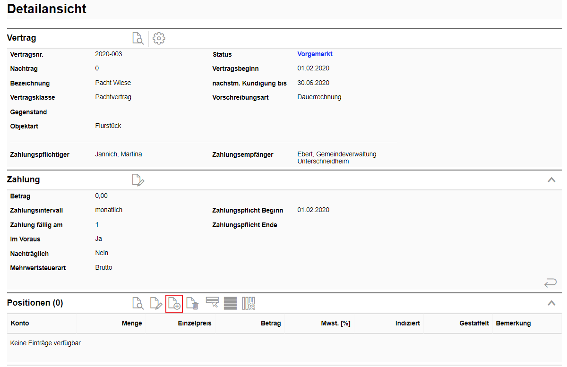Screen dimensions: 567x367
Task: Click the Bemerkung column header
Action: click(x=513, y=324)
